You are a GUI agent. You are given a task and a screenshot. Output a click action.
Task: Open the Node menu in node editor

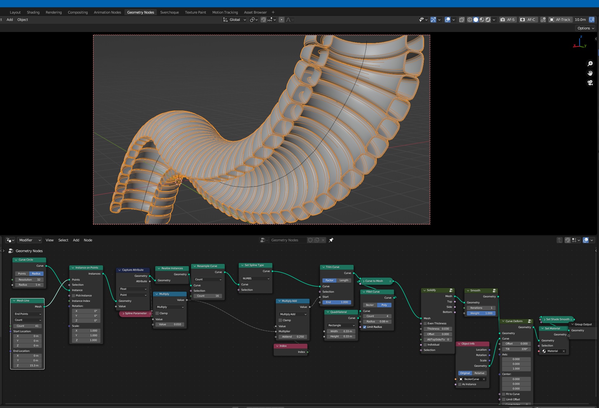click(88, 240)
